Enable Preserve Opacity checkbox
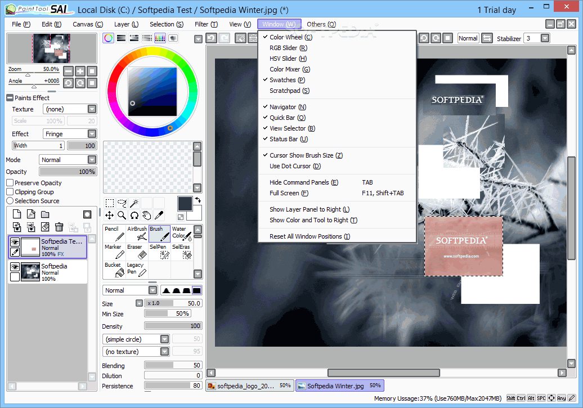Image resolution: width=583 pixels, height=408 pixels. click(x=10, y=182)
